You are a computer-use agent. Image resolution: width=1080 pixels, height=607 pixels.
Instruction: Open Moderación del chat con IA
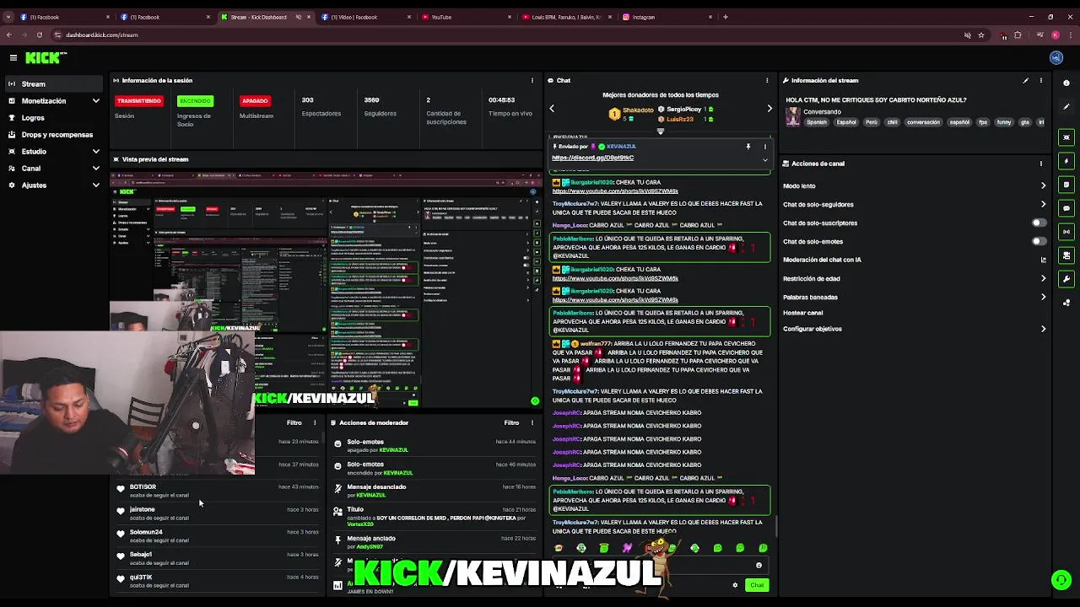915,260
